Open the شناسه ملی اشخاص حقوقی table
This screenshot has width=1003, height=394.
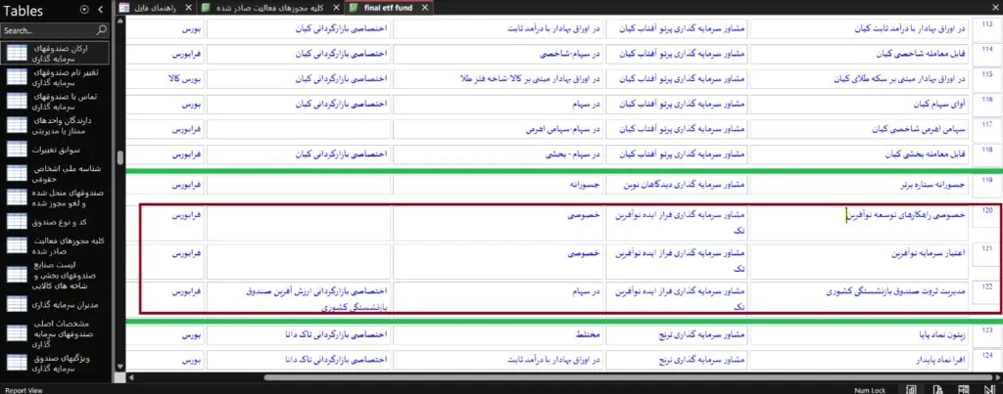[56, 173]
